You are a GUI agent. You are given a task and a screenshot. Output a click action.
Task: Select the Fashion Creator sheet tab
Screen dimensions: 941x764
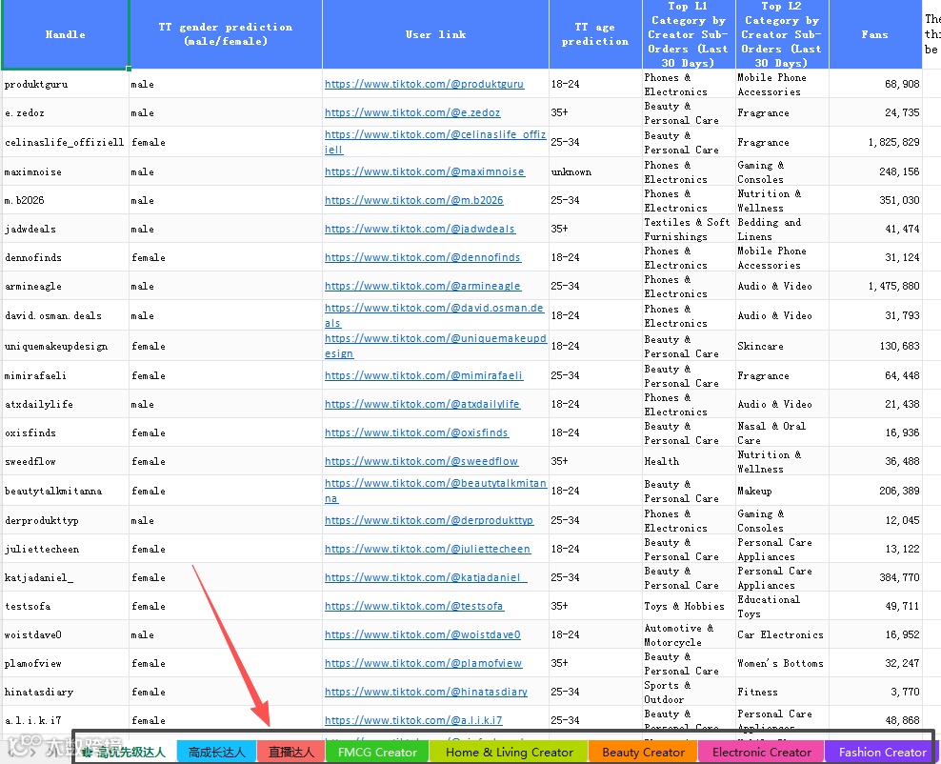point(882,752)
